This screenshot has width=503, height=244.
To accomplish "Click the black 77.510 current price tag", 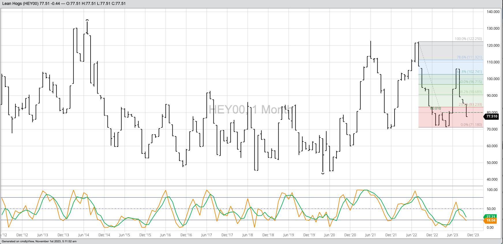I will [x=491, y=116].
